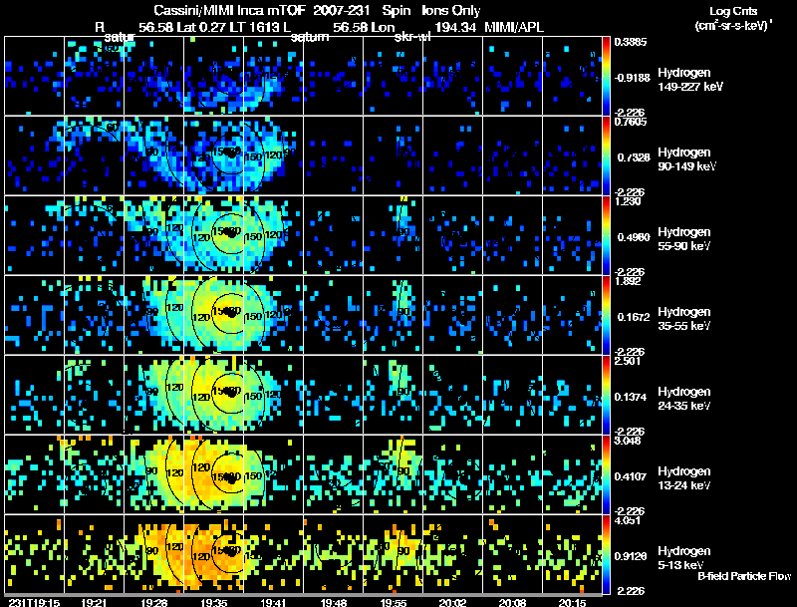
Task: Select the 19:35 image in 90-149 keV row
Action: 213,155
